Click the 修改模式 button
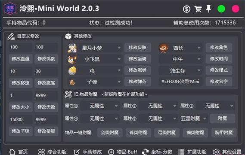 point(219,70)
